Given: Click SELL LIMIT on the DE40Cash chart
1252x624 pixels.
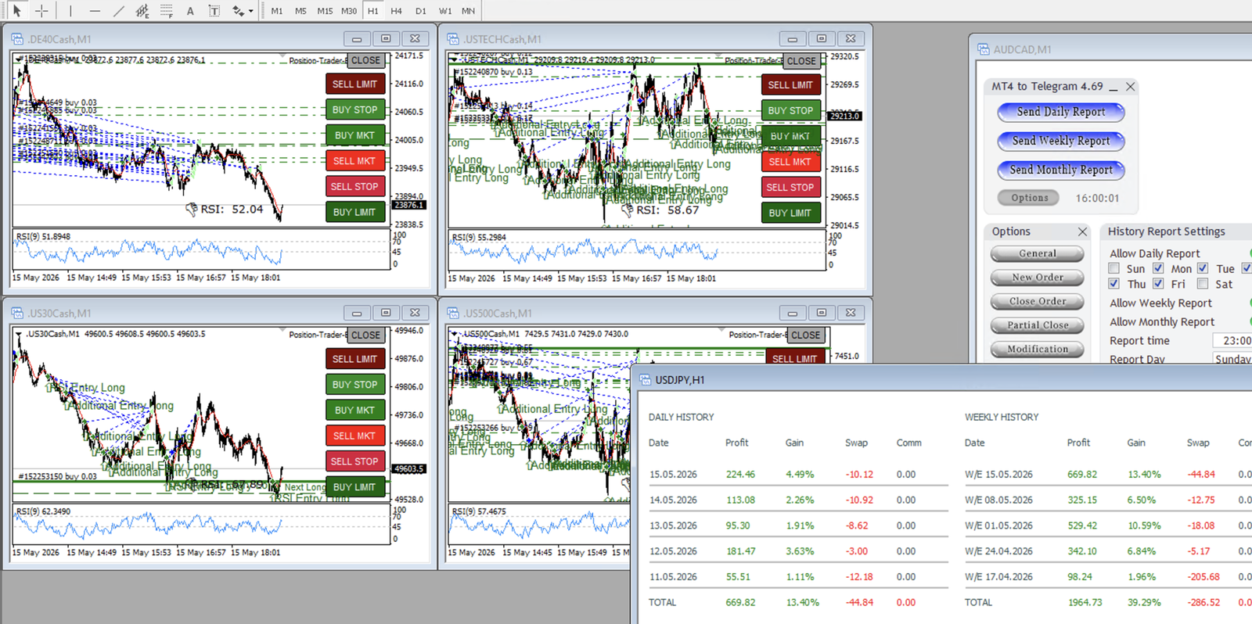Looking at the screenshot, I should [x=355, y=84].
